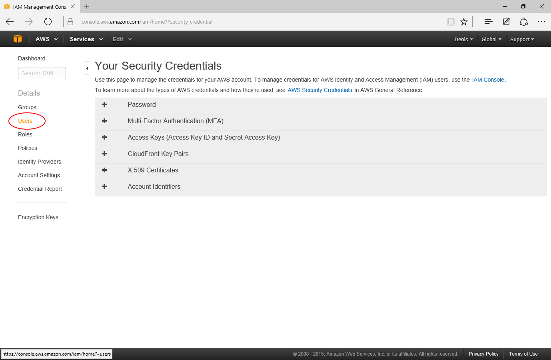Expand the Password section plus icon
This screenshot has width=551, height=360.
point(104,104)
